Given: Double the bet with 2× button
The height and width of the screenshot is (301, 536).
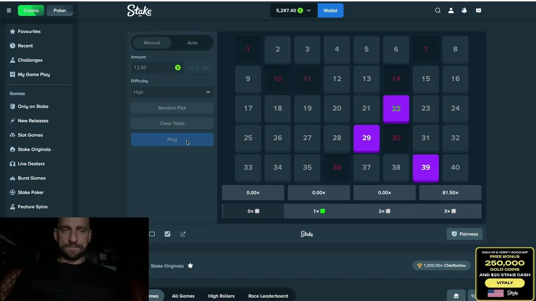Looking at the screenshot, I should pyautogui.click(x=206, y=67).
